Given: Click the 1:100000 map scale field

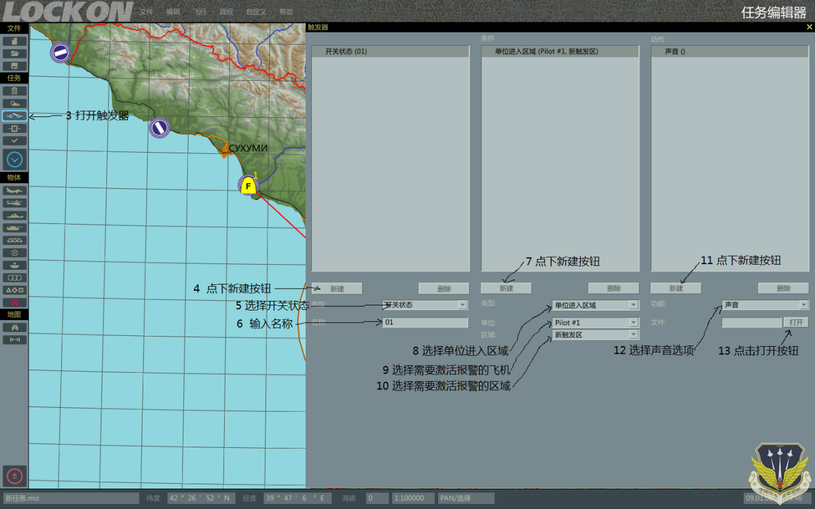Looking at the screenshot, I should click(x=413, y=498).
